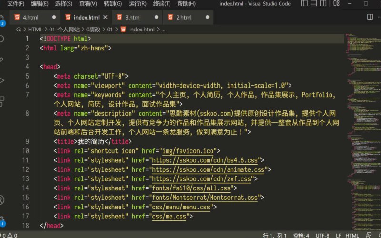This screenshot has width=381, height=238.
Task: Toggle primary side bar layout icon
Action: click(x=304, y=3)
